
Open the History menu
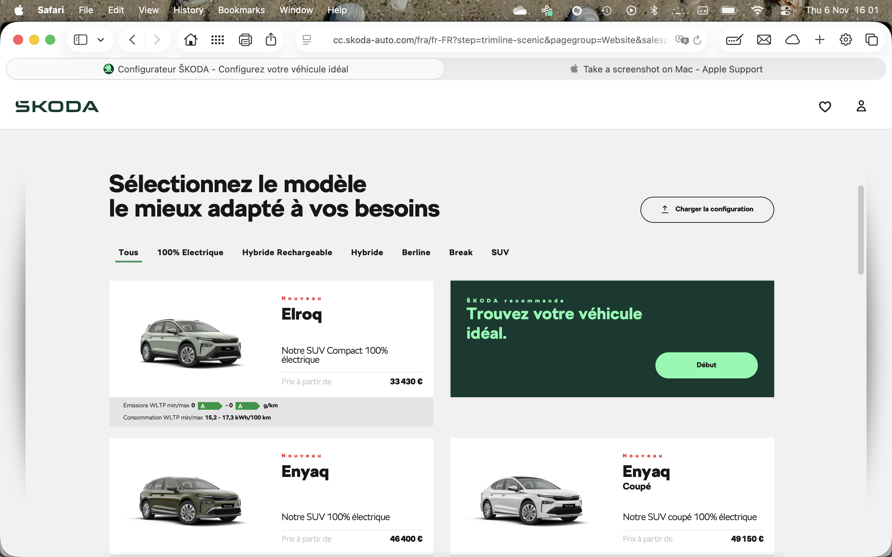[x=189, y=10]
